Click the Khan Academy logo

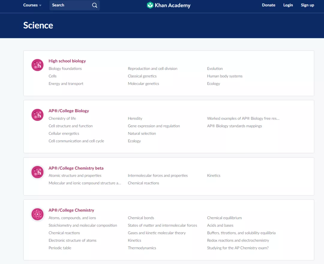click(x=169, y=5)
